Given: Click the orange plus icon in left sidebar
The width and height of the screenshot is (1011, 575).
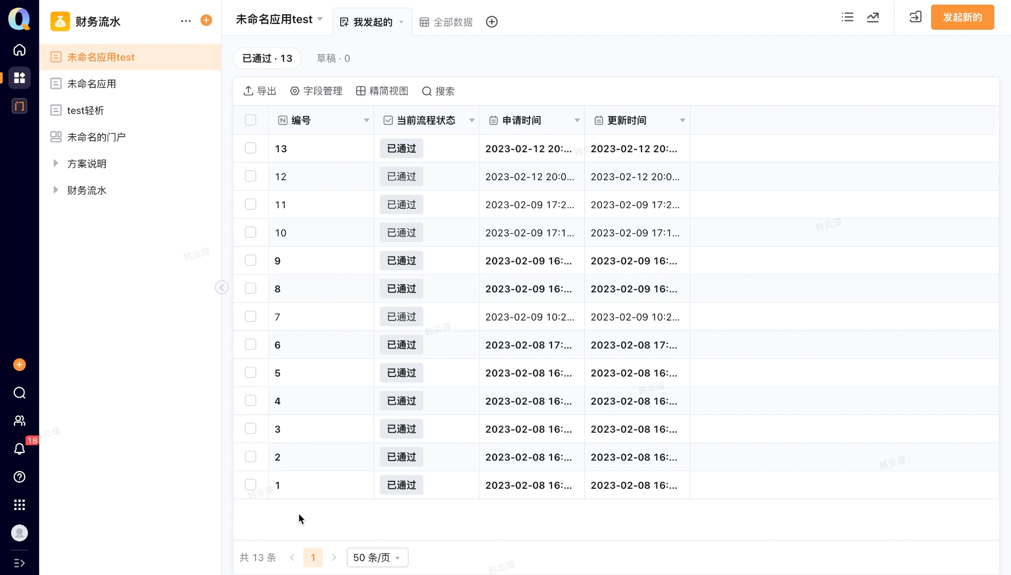Looking at the screenshot, I should 19,365.
